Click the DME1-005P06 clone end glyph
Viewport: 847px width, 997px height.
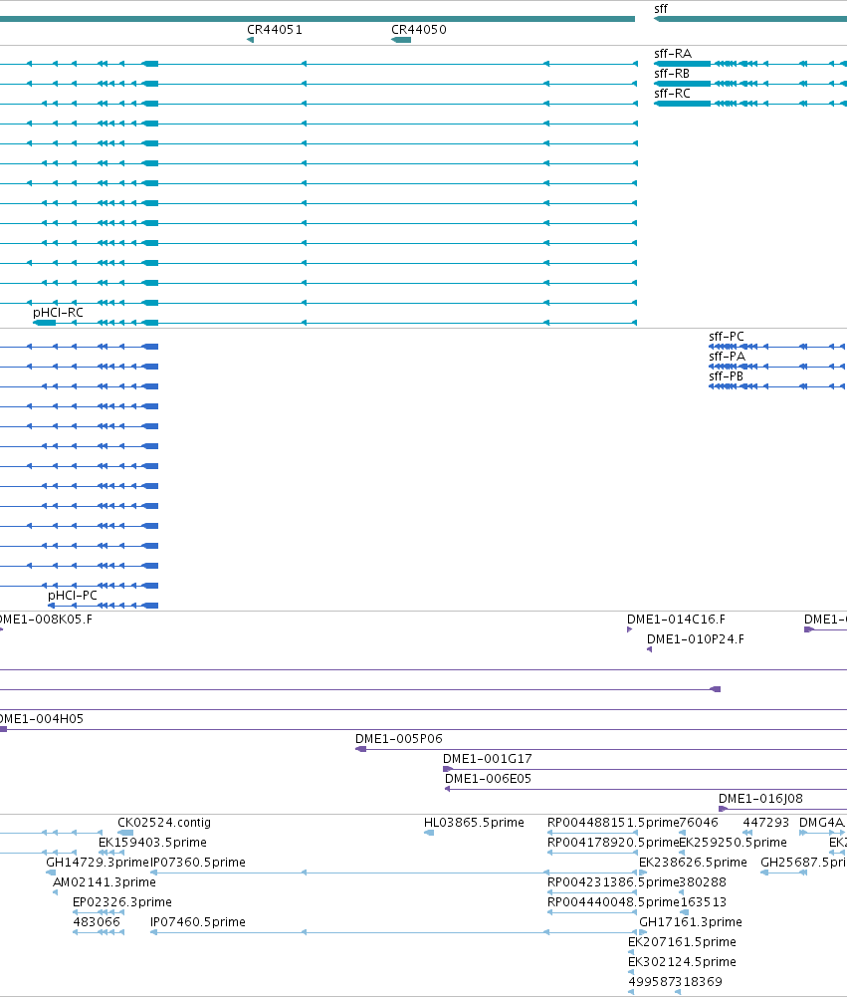tap(361, 749)
